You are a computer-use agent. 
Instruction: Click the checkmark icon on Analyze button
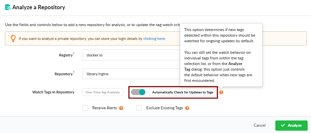point(283,125)
